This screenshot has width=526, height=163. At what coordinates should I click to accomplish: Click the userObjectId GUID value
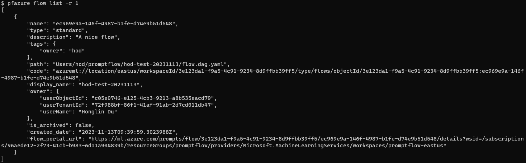click(x=154, y=98)
